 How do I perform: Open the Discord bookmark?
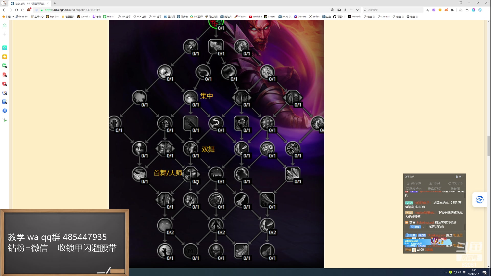pos(300,17)
